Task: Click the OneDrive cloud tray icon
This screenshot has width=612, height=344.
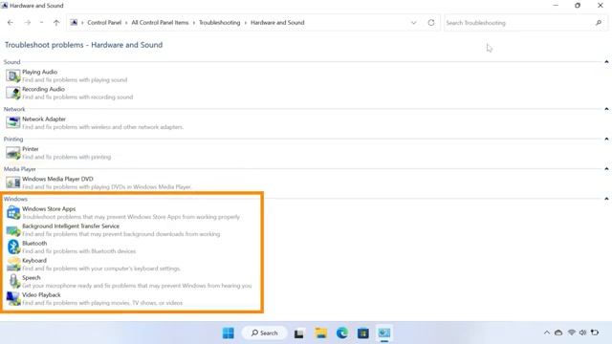Action: click(x=558, y=333)
